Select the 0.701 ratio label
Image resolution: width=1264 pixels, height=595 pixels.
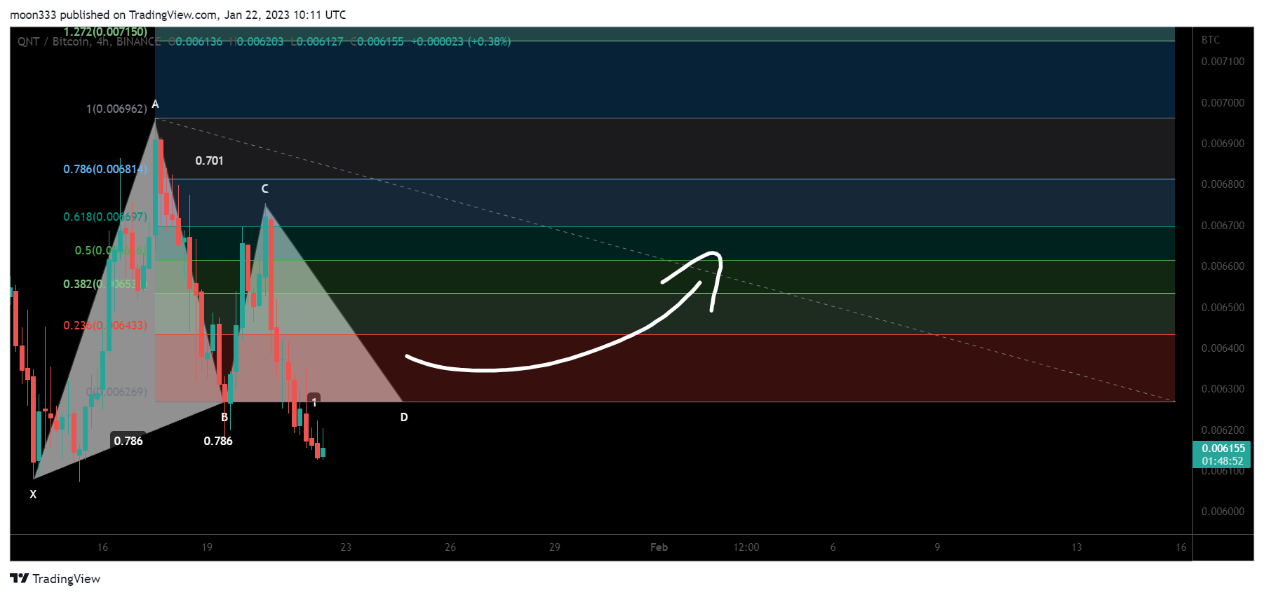[x=209, y=160]
